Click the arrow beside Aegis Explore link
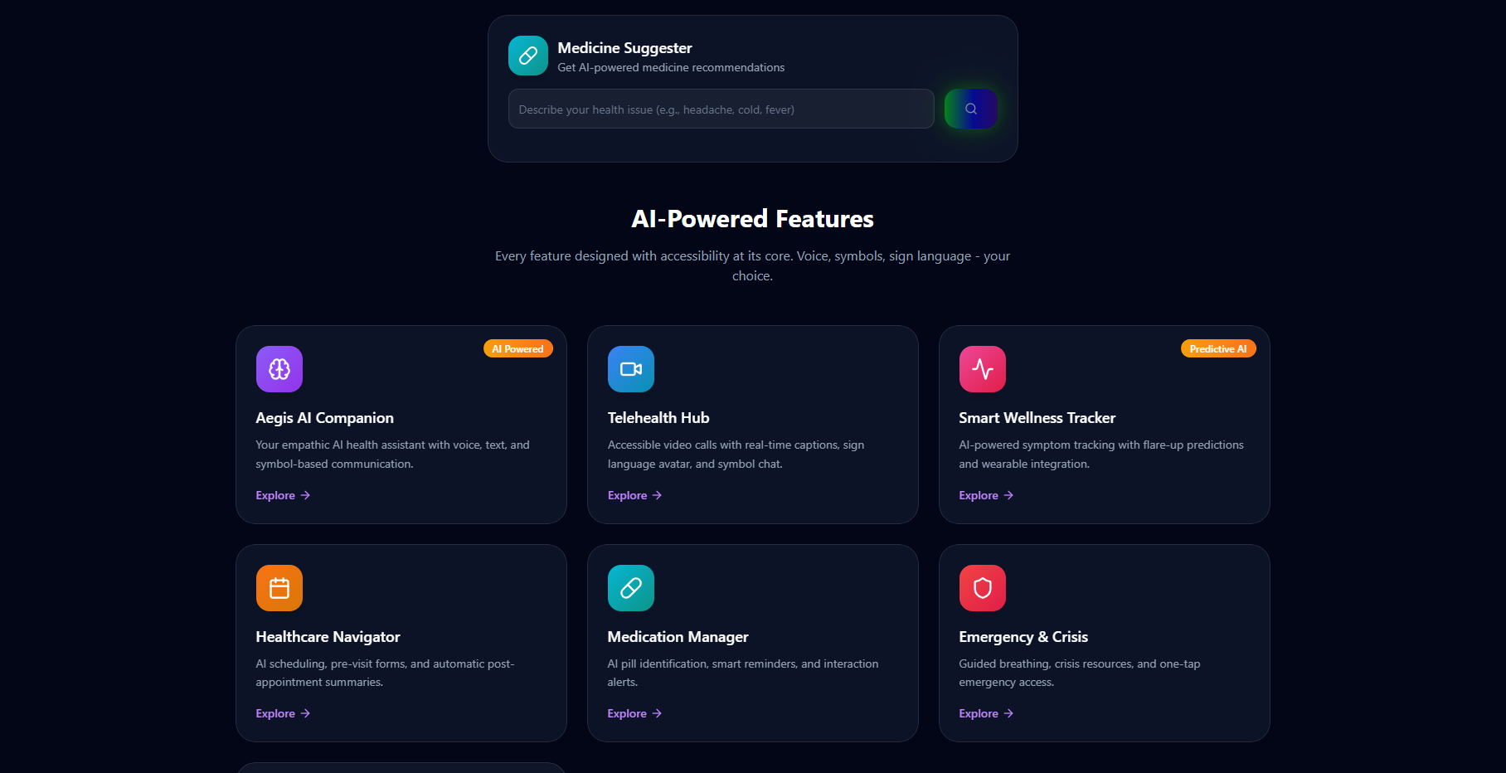The width and height of the screenshot is (1506, 773). pos(304,495)
